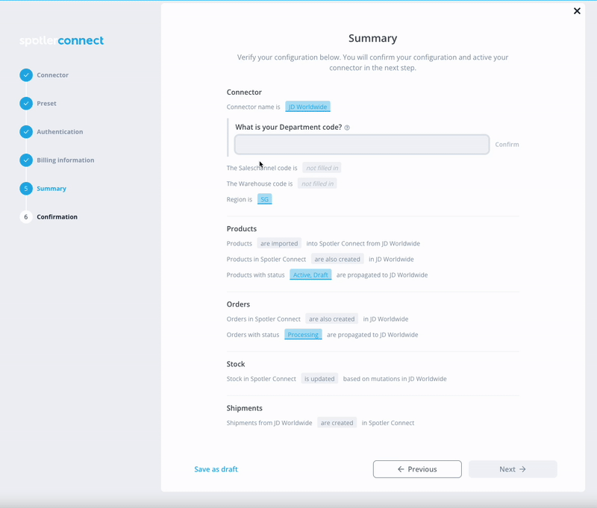This screenshot has height=508, width=597.
Task: Click Confirm beside the Department code field
Action: [507, 145]
